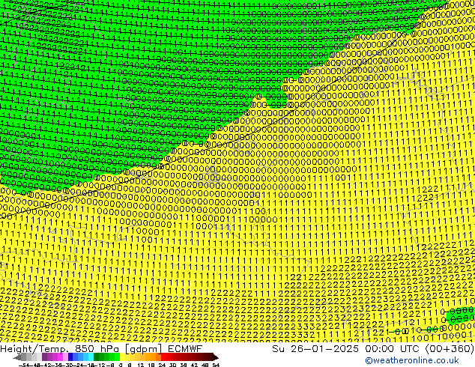Click the right dark-brown arrow of color scale
This screenshot has height=367, width=475.
point(216,357)
